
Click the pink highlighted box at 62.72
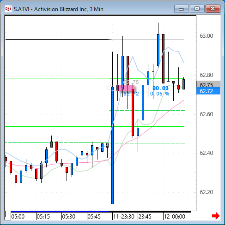(126, 88)
